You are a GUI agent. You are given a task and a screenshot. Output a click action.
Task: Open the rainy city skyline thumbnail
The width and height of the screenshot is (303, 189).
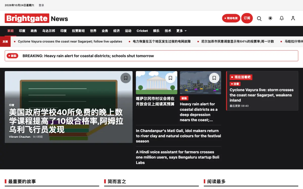pyautogui.click(x=200, y=83)
